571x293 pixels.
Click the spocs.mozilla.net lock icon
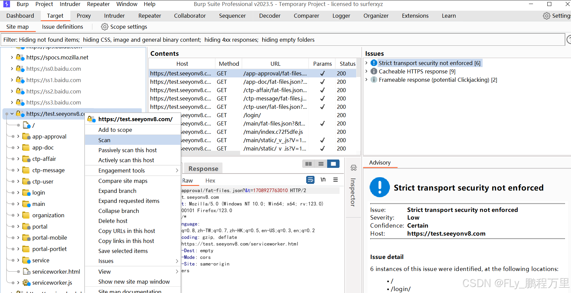click(20, 57)
